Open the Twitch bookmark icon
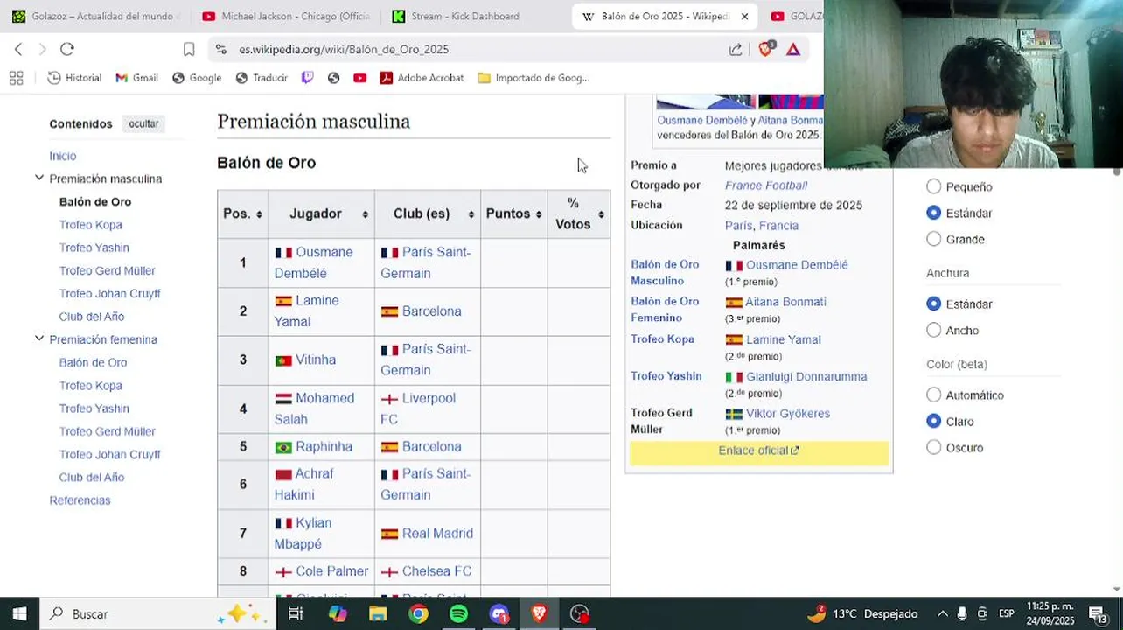This screenshot has width=1123, height=630. click(307, 78)
